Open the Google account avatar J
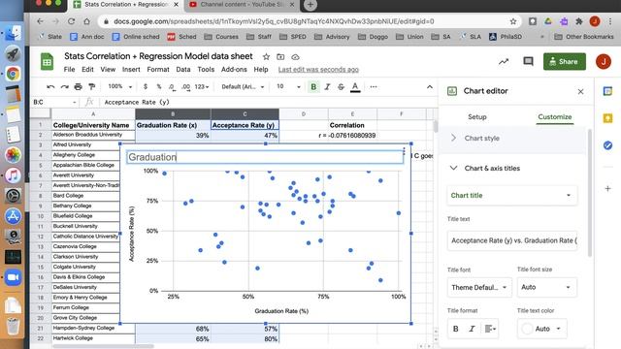This screenshot has width=621, height=349. tap(604, 61)
